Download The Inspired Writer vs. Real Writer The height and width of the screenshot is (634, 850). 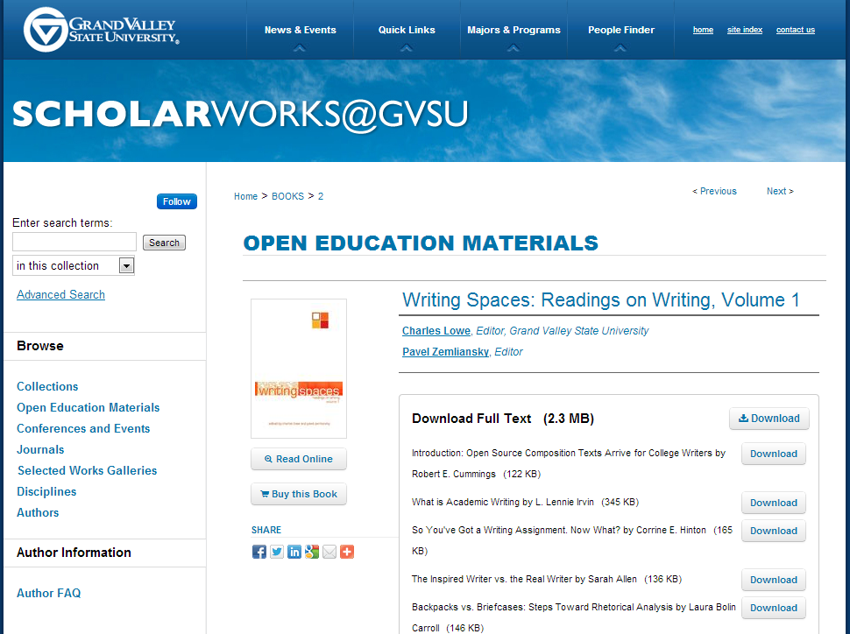pyautogui.click(x=774, y=580)
